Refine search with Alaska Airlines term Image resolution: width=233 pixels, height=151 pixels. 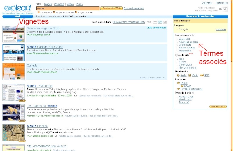point(187,48)
